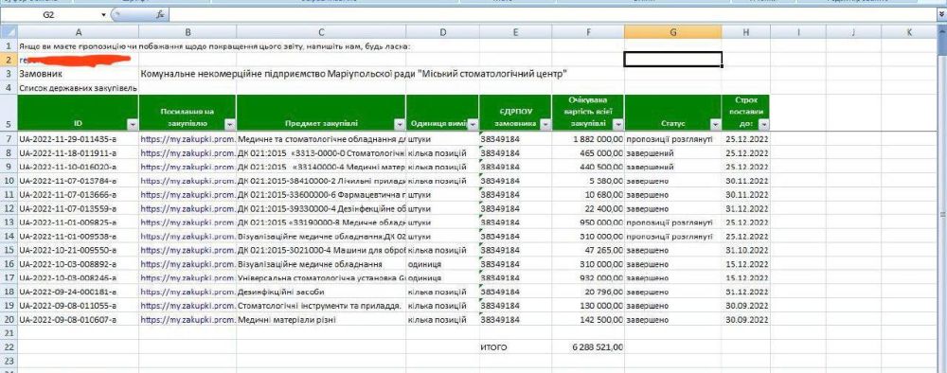Click the Замовник cell
Screen dimensions: 947x373
pos(78,74)
